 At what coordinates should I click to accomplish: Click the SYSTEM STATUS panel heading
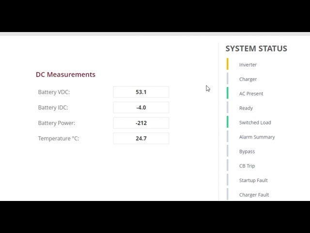click(x=256, y=49)
